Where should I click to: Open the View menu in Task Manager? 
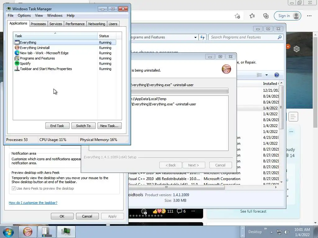click(x=39, y=15)
